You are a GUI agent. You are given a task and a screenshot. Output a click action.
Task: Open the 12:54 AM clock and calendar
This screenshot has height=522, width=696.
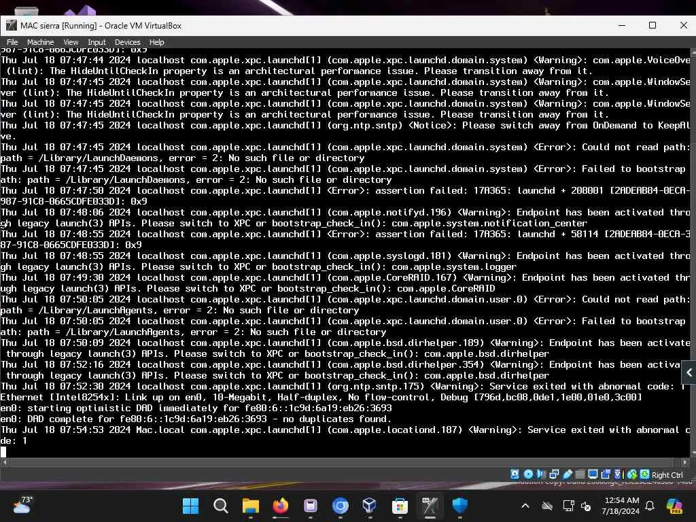621,506
